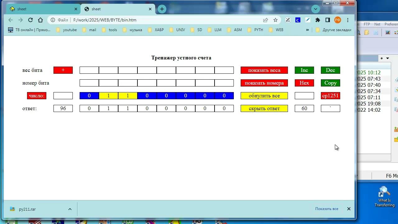Toggle the yellow bit with weight 32
Screen dimensions: 398x224
pos(128,96)
